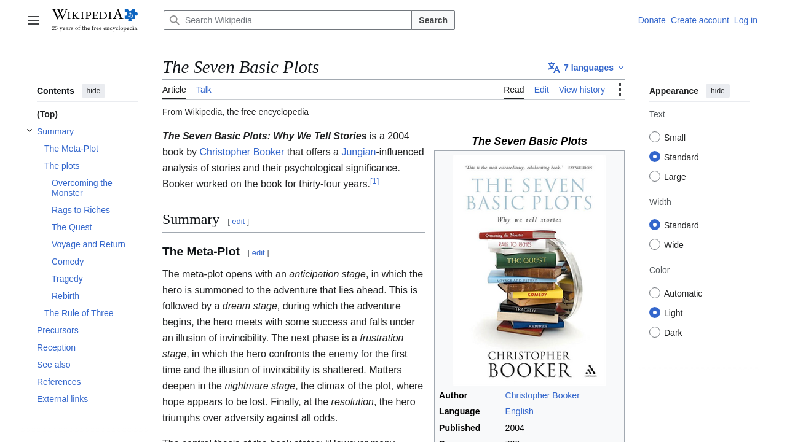The width and height of the screenshot is (787, 442).
Task: Jump to (Top) in contents
Action: pyautogui.click(x=47, y=114)
